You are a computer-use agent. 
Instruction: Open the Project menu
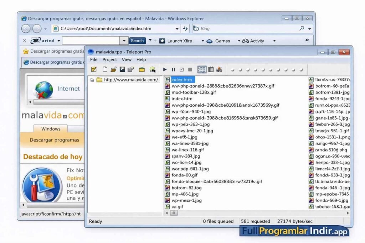(x=109, y=59)
